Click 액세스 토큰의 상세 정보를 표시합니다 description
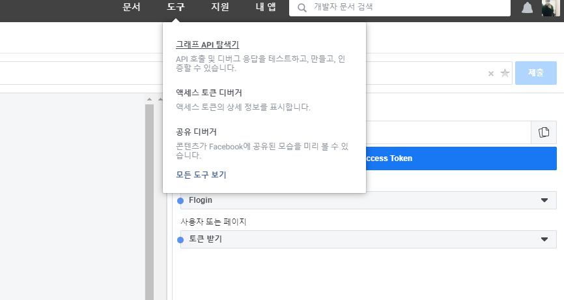Image resolution: width=564 pixels, height=300 pixels. (x=243, y=107)
